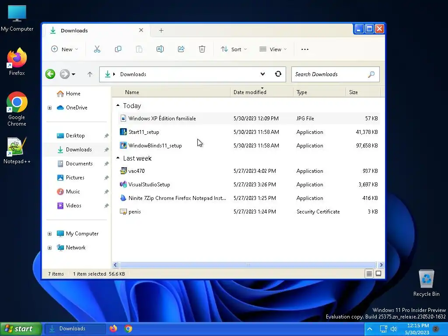Launch Chrome from the taskbar

[x=128, y=329]
